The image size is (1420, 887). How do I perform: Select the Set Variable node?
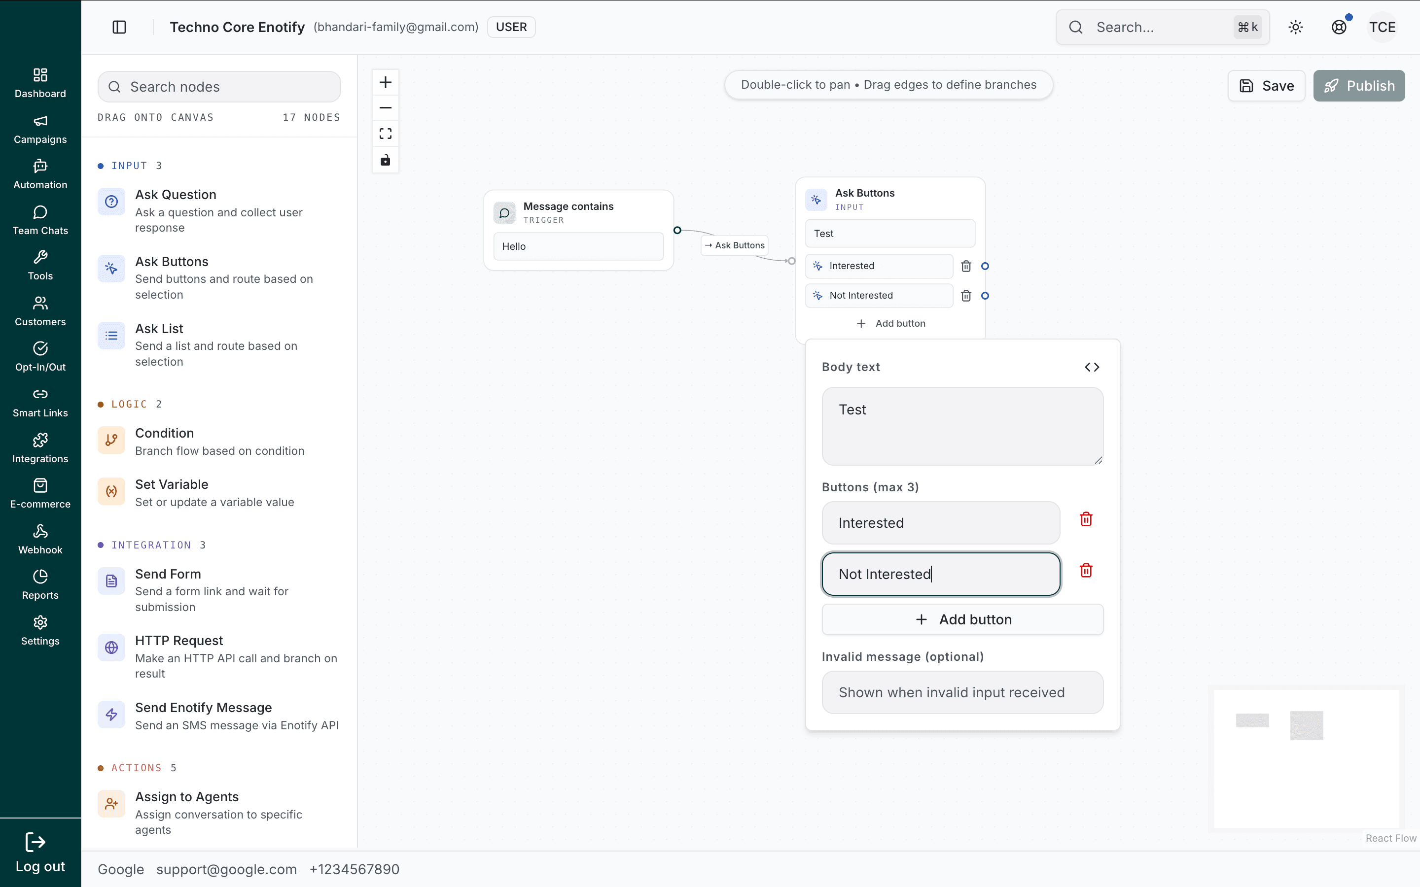[219, 492]
